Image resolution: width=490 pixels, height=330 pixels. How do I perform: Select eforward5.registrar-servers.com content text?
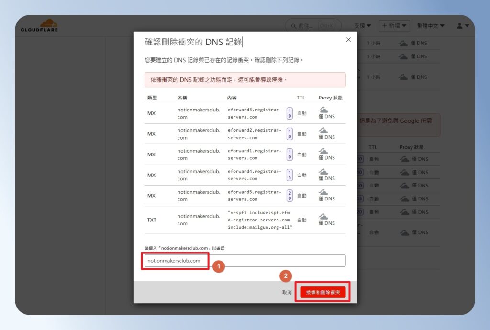point(255,196)
